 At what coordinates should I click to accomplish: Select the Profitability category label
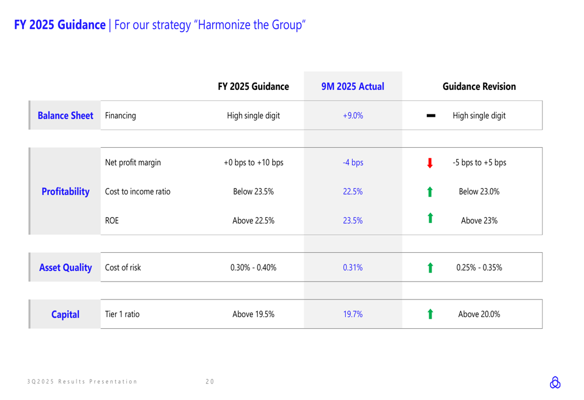[x=65, y=192]
